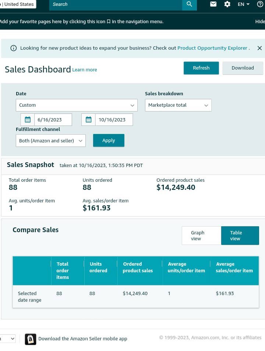
Task: Click the info icon beside the product ideas banner
Action: click(x=14, y=48)
